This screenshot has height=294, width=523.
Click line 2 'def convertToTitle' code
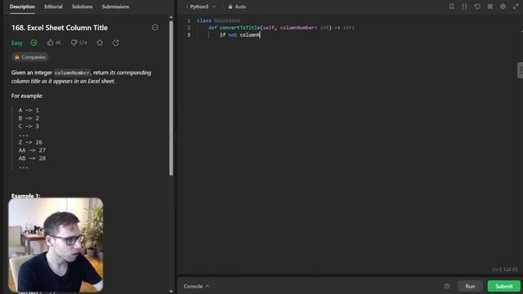coord(281,28)
